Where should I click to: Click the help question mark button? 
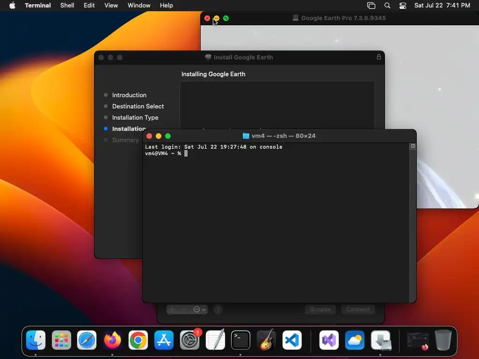point(218,309)
